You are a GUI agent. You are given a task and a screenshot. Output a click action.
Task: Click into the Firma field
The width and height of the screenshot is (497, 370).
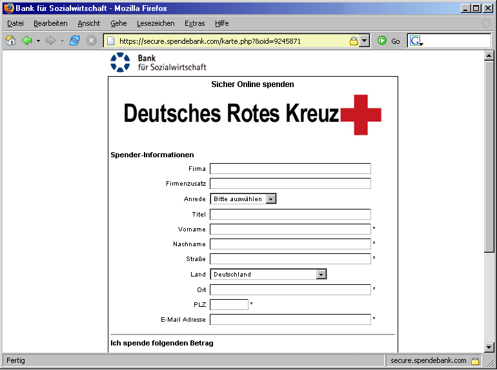coord(290,169)
